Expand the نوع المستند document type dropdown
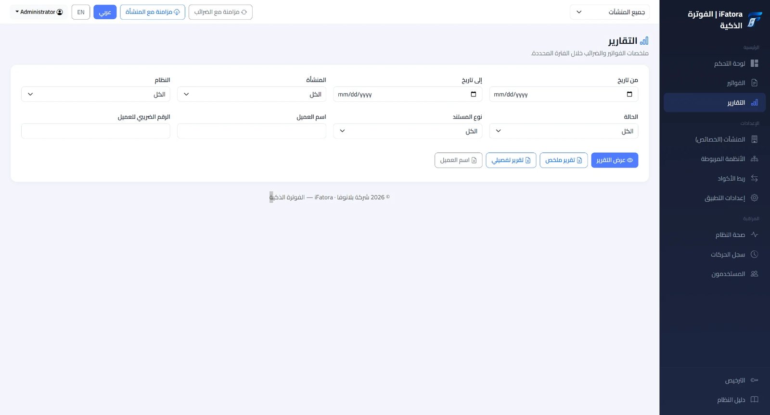 click(408, 131)
